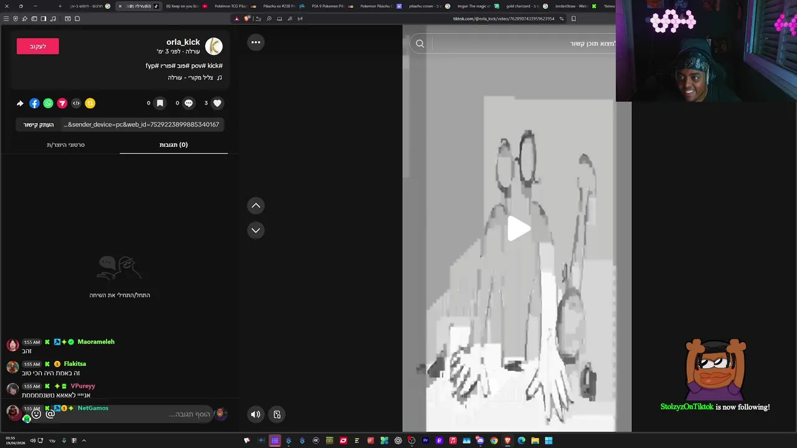Open the three-dots more options menu
Screen dimensions: 797x448
coord(256,42)
